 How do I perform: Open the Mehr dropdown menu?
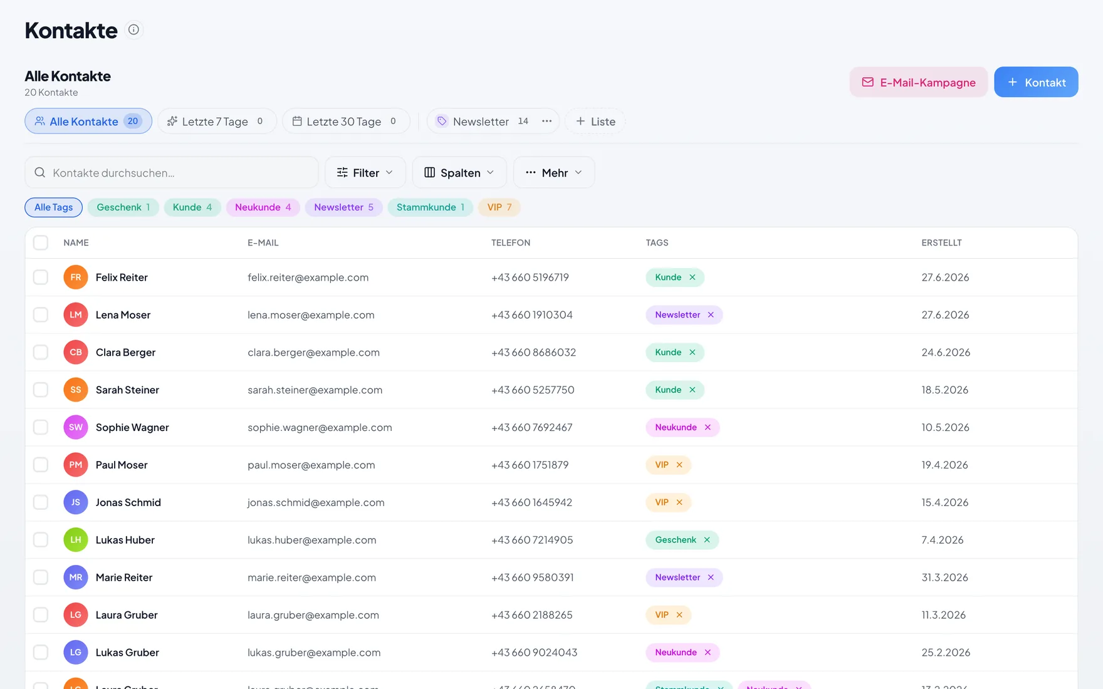(x=554, y=172)
